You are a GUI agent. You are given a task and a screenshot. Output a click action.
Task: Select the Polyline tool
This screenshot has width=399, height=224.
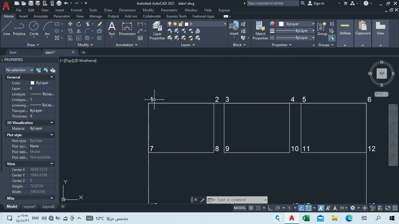[x=19, y=29]
